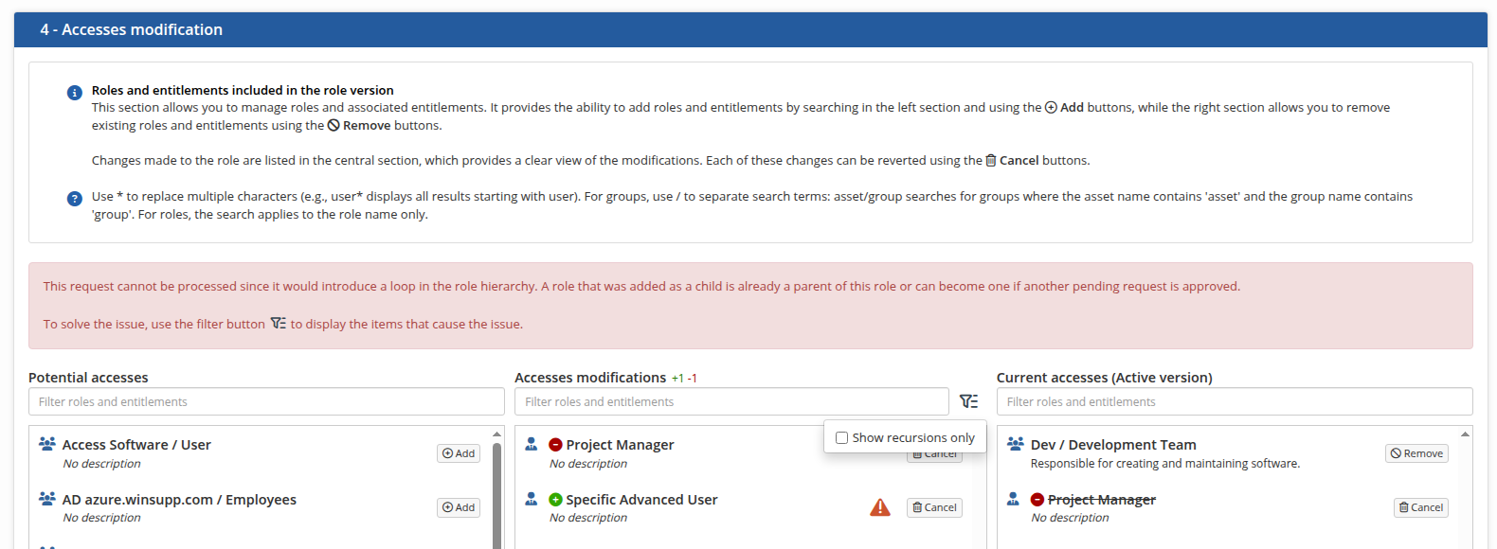
Task: Focus the Accesses modifications filter field
Action: click(x=731, y=401)
